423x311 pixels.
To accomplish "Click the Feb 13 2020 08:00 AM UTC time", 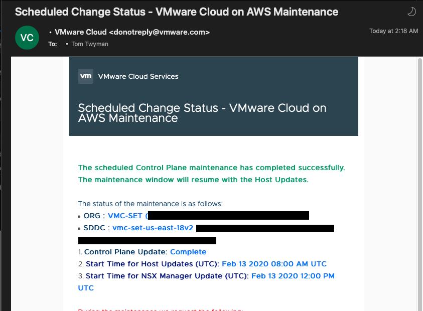I will click(x=274, y=264).
